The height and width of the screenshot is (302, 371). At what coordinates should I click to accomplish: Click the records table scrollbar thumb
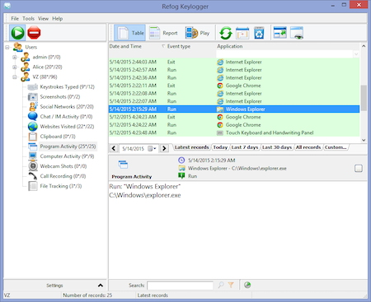click(364, 98)
